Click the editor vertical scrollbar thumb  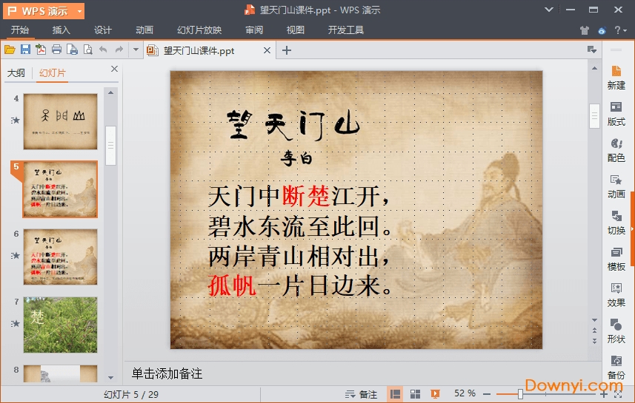pos(594,116)
